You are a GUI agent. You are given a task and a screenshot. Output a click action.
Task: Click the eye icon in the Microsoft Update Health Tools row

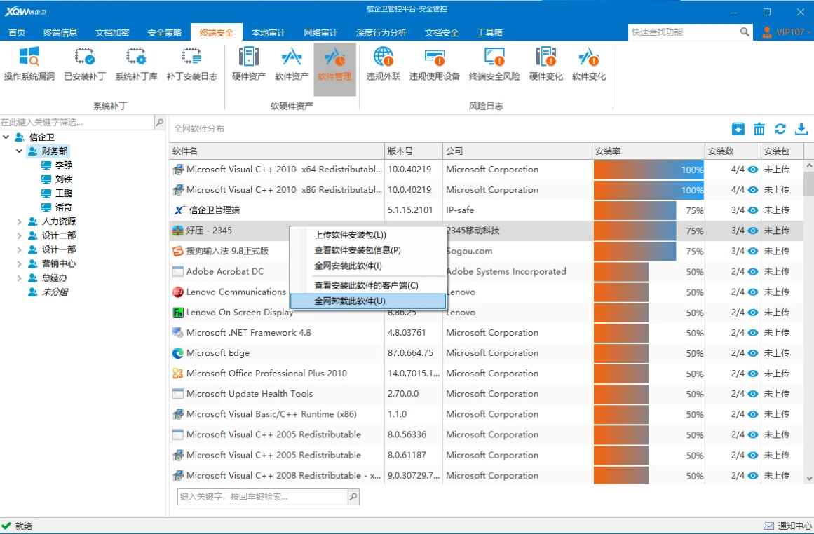point(753,394)
